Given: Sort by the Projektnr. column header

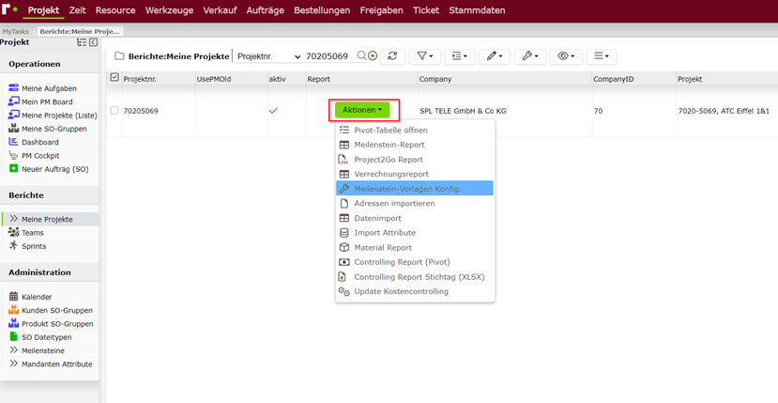Looking at the screenshot, I should 140,79.
